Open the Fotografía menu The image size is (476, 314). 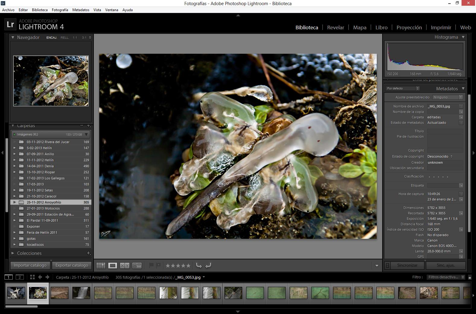click(x=60, y=10)
